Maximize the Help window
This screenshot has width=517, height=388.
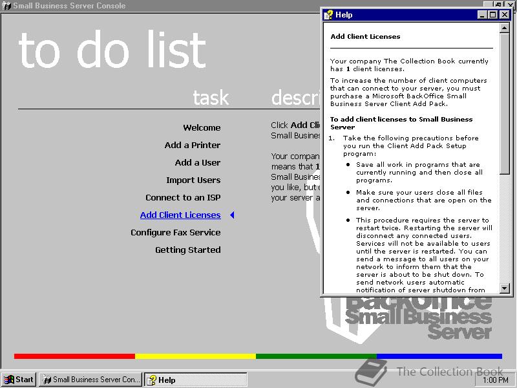pos(492,15)
